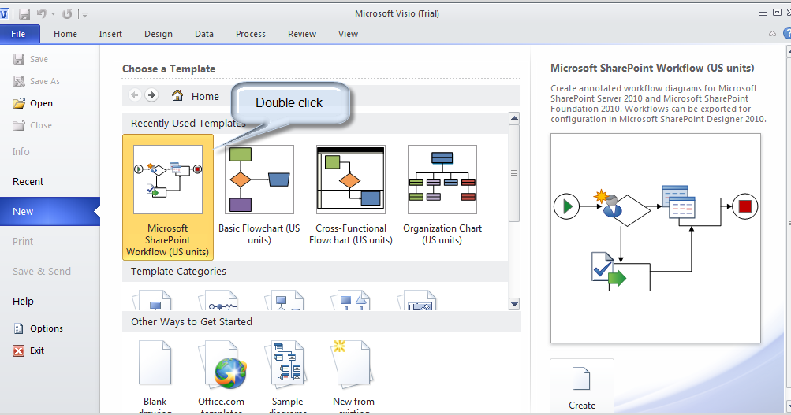Open Options from the backstage menu
Screen dimensions: 791x415
(39, 328)
